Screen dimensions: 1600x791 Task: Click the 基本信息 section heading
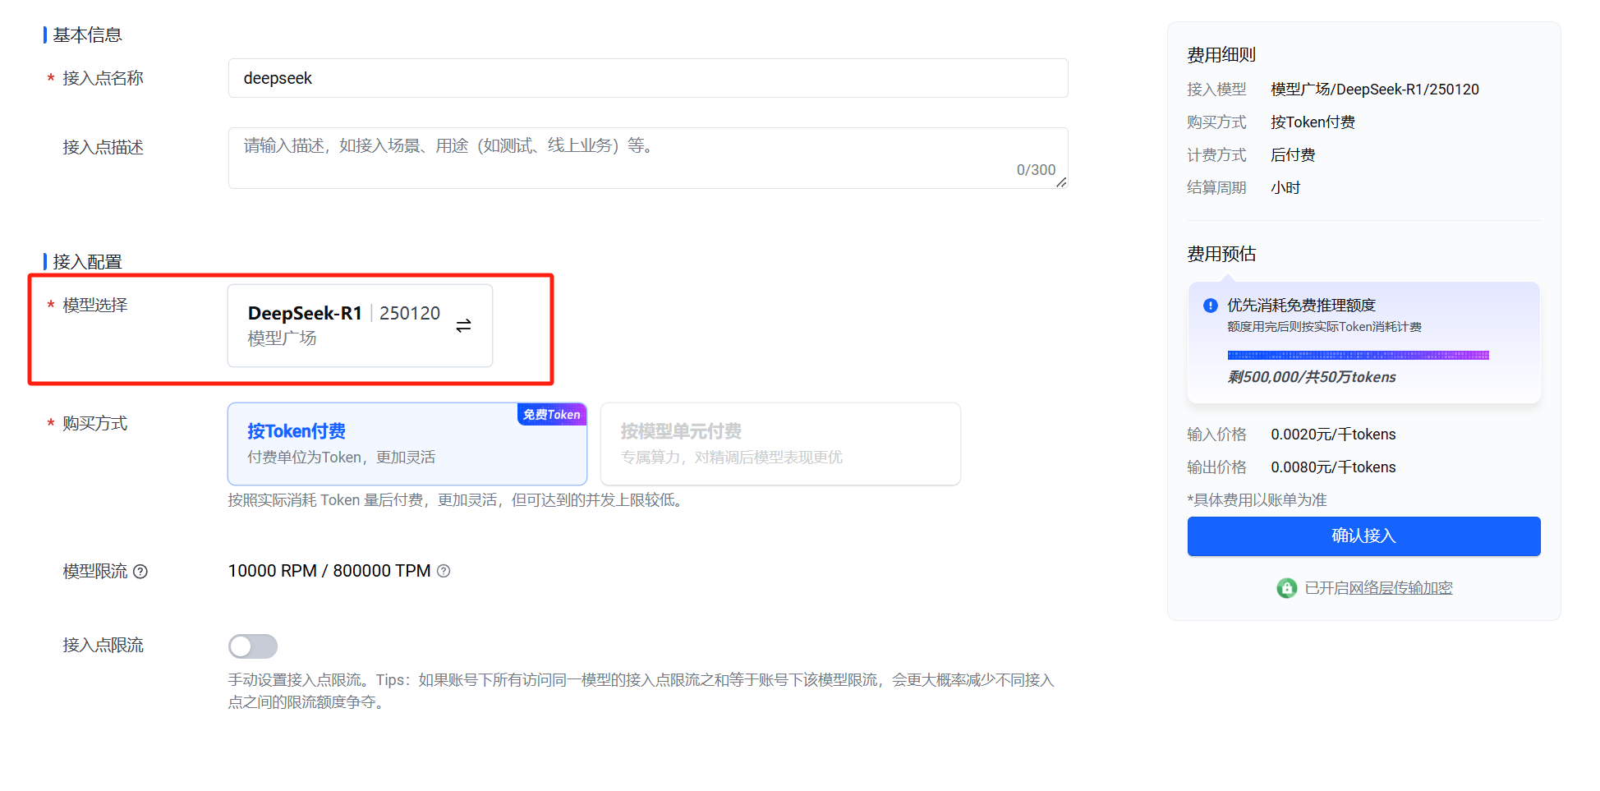click(x=87, y=35)
